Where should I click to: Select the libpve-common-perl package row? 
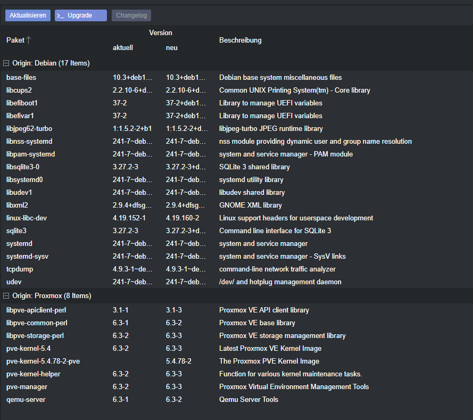pyautogui.click(x=236, y=323)
